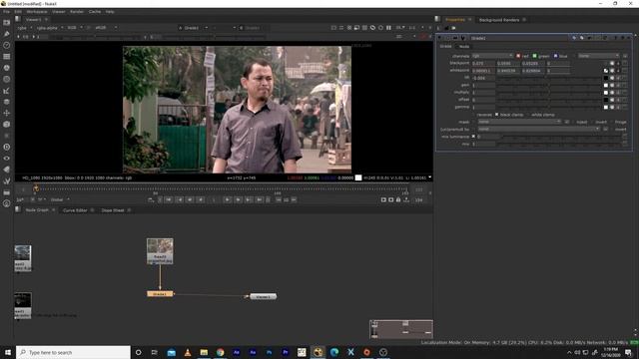639x359 pixels.
Task: Open the (un)premult by dropdown
Action: (539, 129)
